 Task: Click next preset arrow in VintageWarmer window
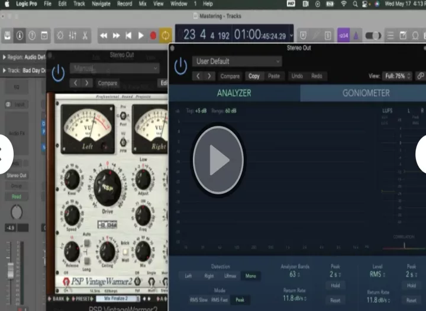click(86, 83)
